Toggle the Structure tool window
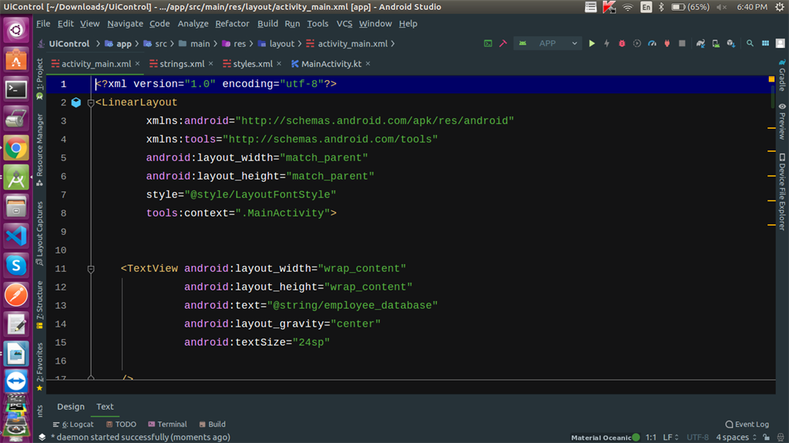The image size is (789, 443). tap(40, 304)
